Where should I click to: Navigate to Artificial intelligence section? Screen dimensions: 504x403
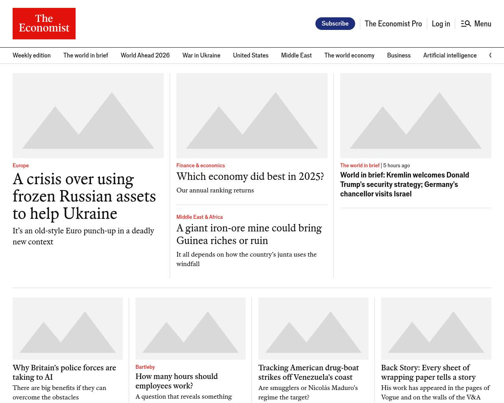point(450,55)
